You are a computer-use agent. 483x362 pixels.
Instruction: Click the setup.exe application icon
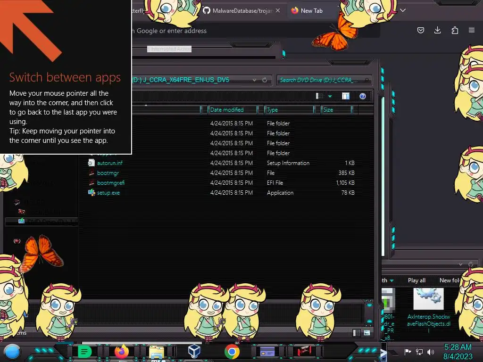pyautogui.click(x=92, y=192)
